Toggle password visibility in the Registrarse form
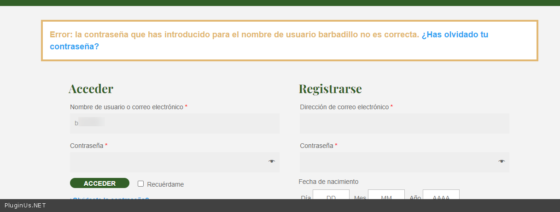This screenshot has width=560, height=212. 502,161
